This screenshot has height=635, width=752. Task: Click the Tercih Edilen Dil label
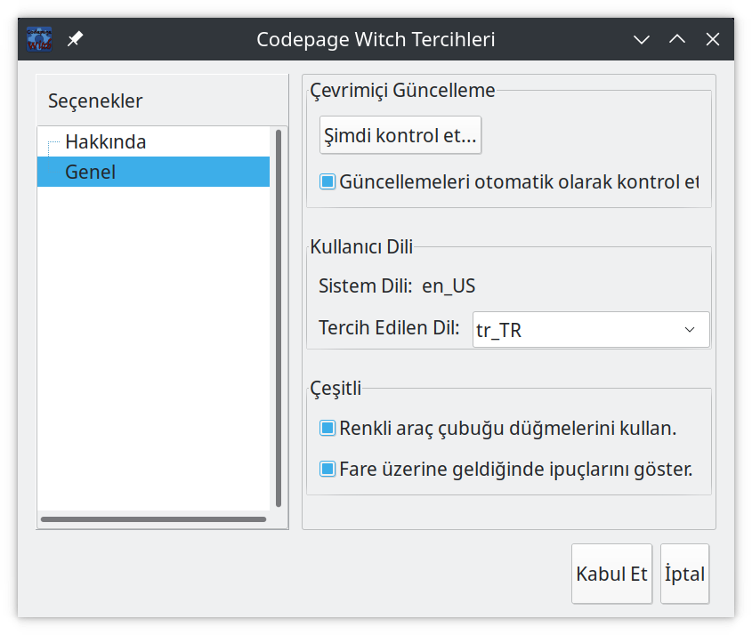389,328
